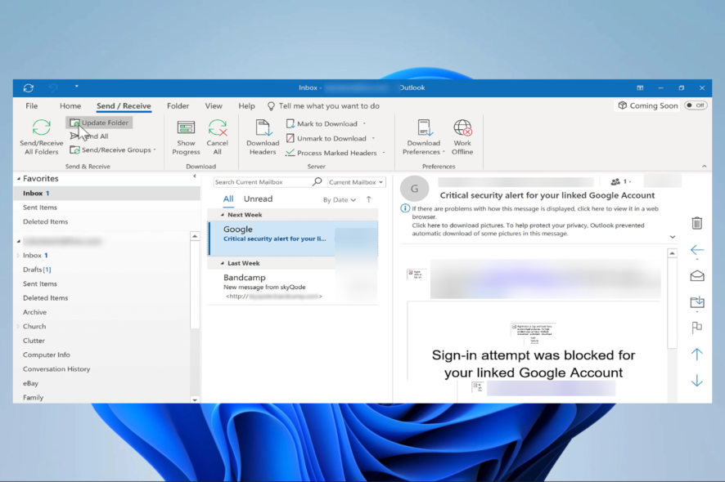The image size is (725, 482).
Task: Click Download Headers icon
Action: [263, 127]
